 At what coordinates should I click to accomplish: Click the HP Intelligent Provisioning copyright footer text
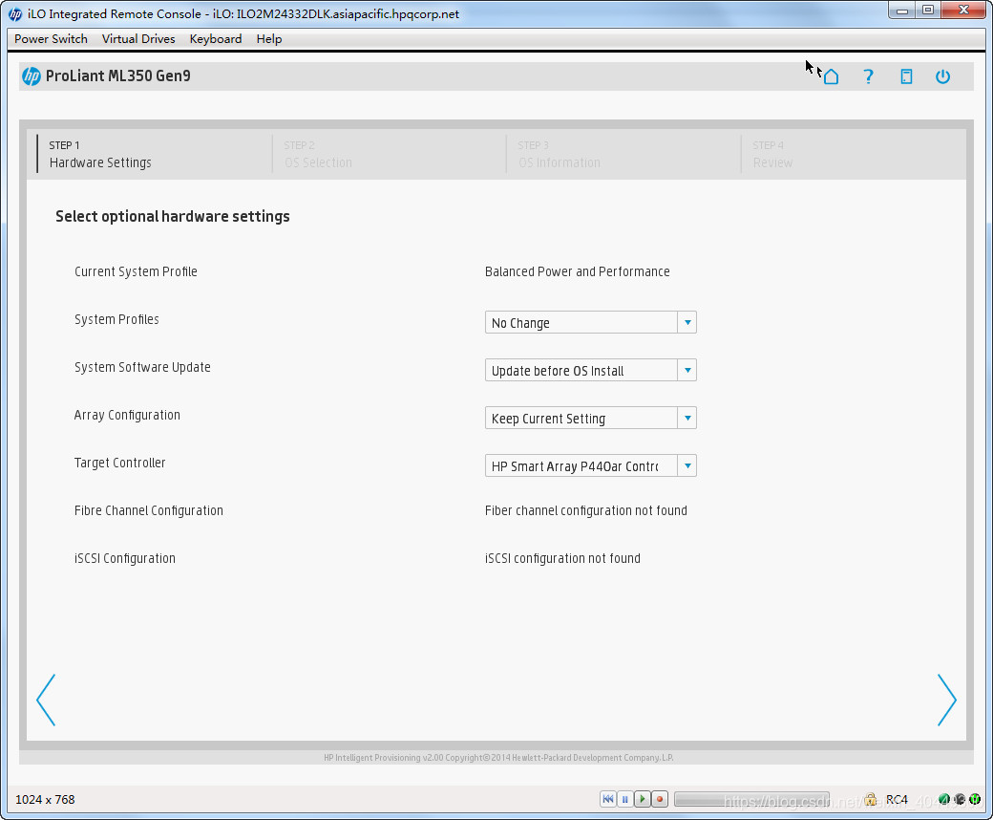[x=498, y=757]
